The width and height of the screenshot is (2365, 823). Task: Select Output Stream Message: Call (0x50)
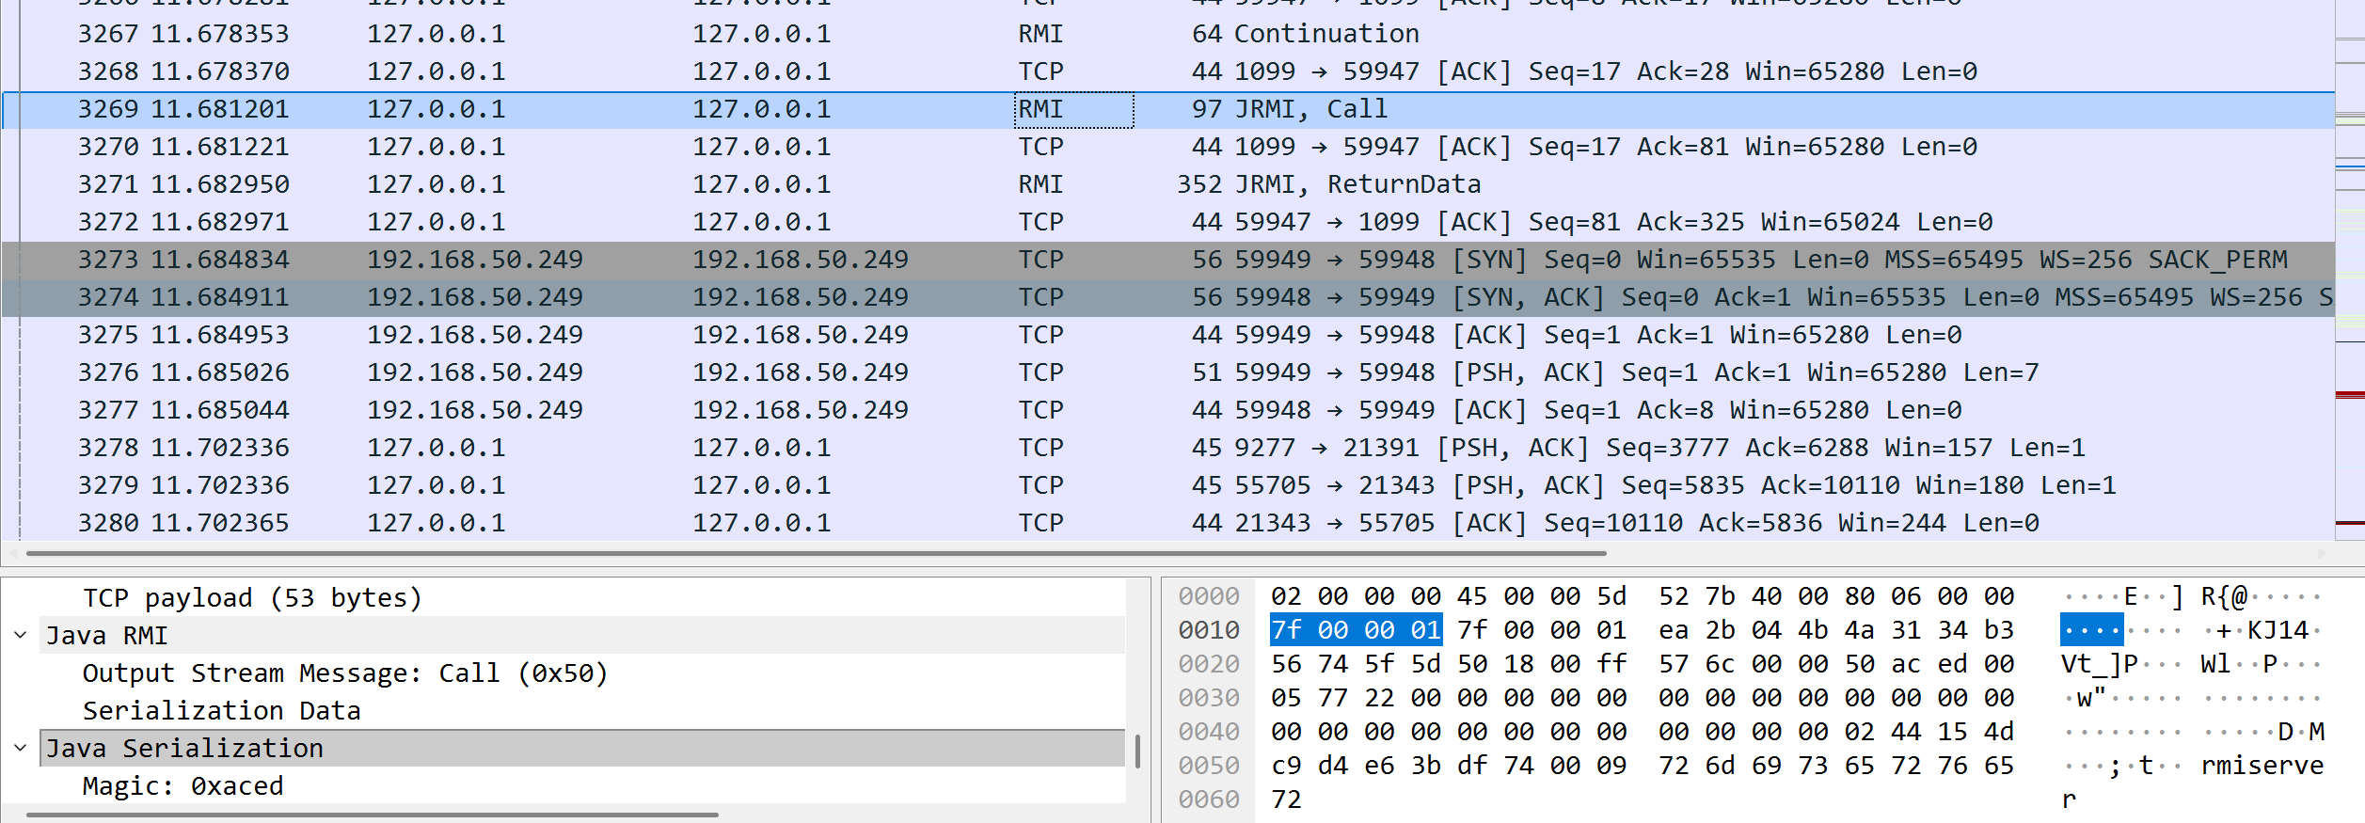click(x=344, y=673)
